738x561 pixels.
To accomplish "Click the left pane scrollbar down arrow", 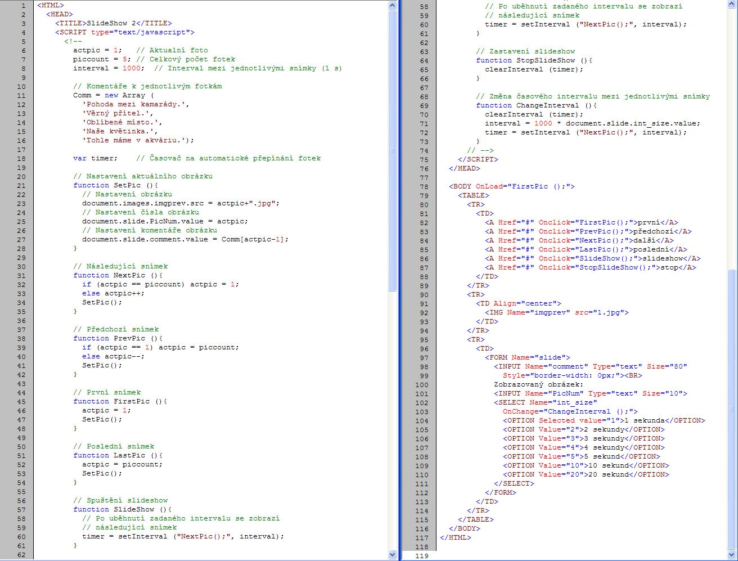I will click(393, 555).
